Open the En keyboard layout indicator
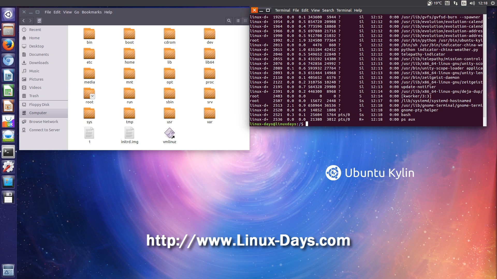The height and width of the screenshot is (279, 497). (x=464, y=3)
